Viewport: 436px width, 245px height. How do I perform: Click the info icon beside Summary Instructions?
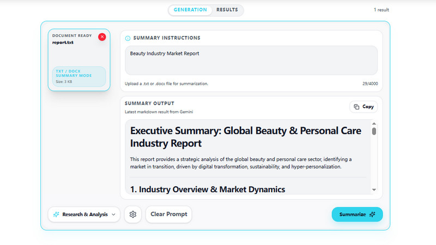(x=128, y=38)
